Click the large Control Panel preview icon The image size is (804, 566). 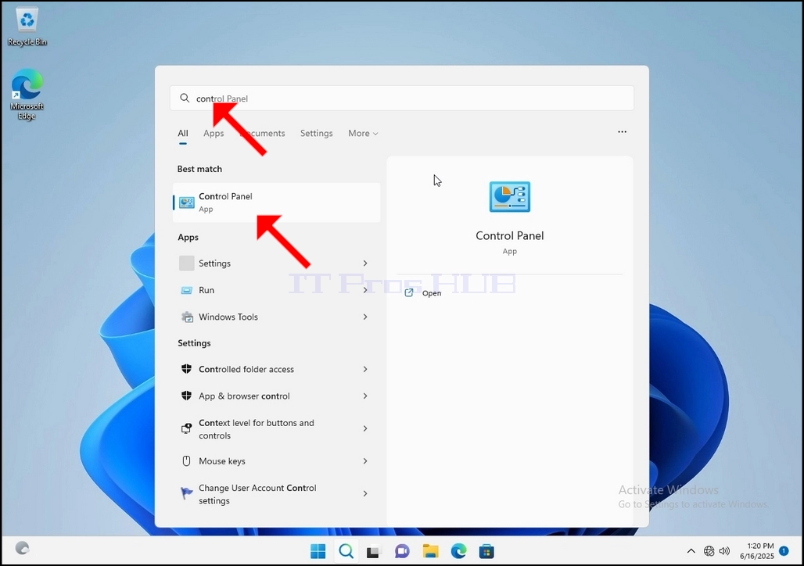pos(510,197)
